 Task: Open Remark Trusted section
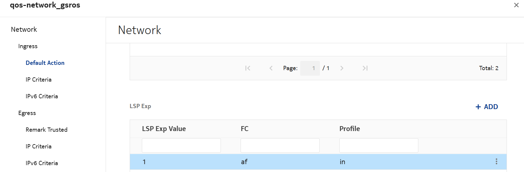[x=46, y=130]
